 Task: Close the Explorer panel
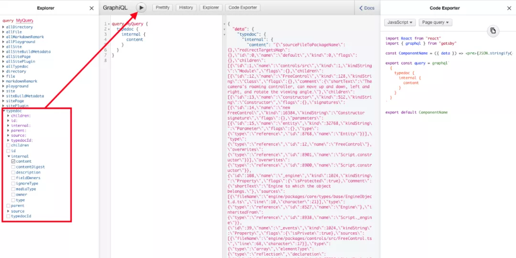click(x=92, y=8)
